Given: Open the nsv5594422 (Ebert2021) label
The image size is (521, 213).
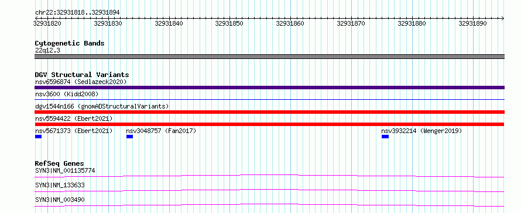Looking at the screenshot, I should [74, 118].
